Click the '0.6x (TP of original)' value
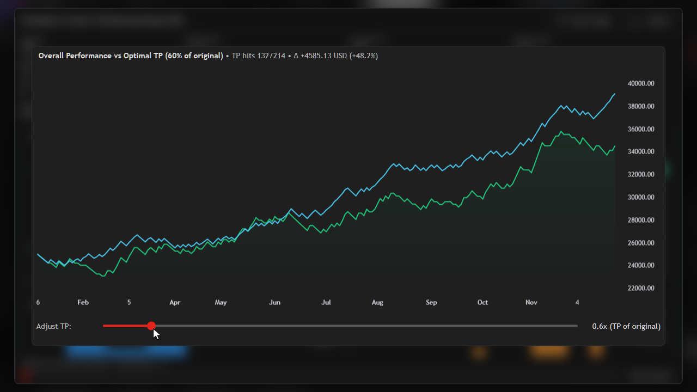This screenshot has height=392, width=697. (626, 326)
